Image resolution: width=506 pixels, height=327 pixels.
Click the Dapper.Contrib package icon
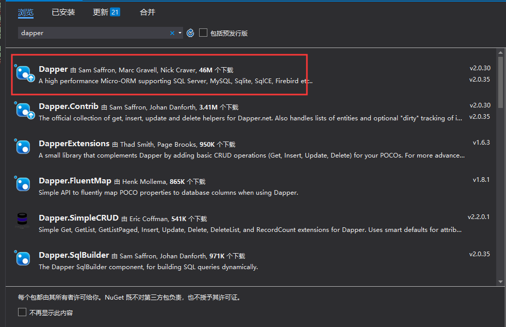25,111
